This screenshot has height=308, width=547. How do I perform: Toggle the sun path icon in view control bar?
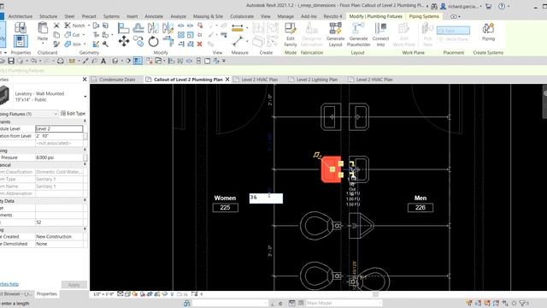coord(135,294)
